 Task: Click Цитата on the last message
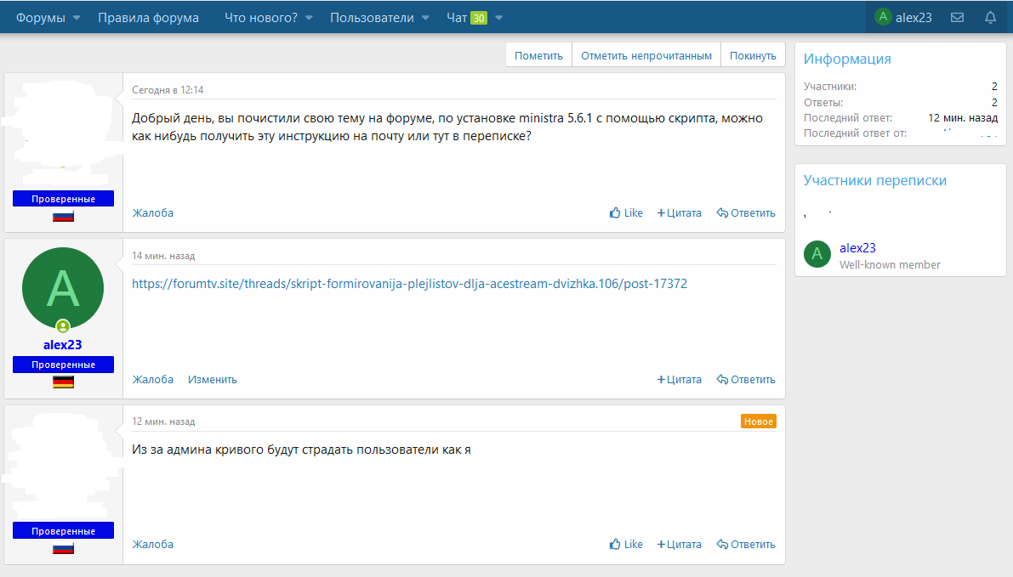point(679,544)
